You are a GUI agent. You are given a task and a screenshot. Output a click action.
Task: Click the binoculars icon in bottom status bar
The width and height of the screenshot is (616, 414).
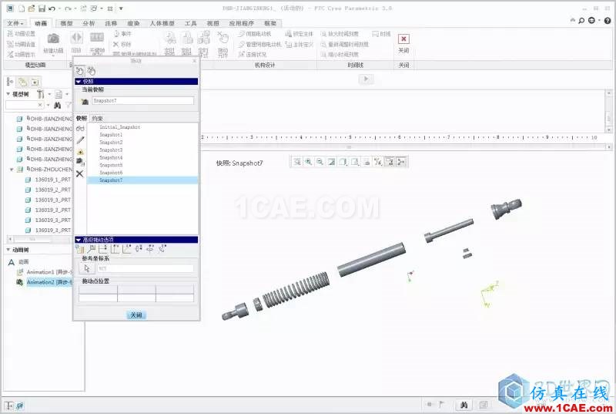point(464,405)
